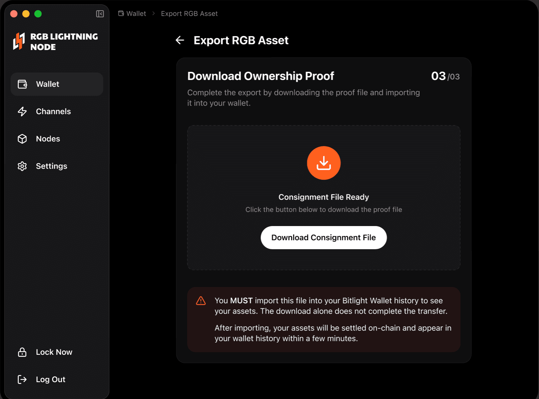Screen dimensions: 539x399
Task: Click the 'Download Ownership Proof' heading
Action: click(261, 76)
